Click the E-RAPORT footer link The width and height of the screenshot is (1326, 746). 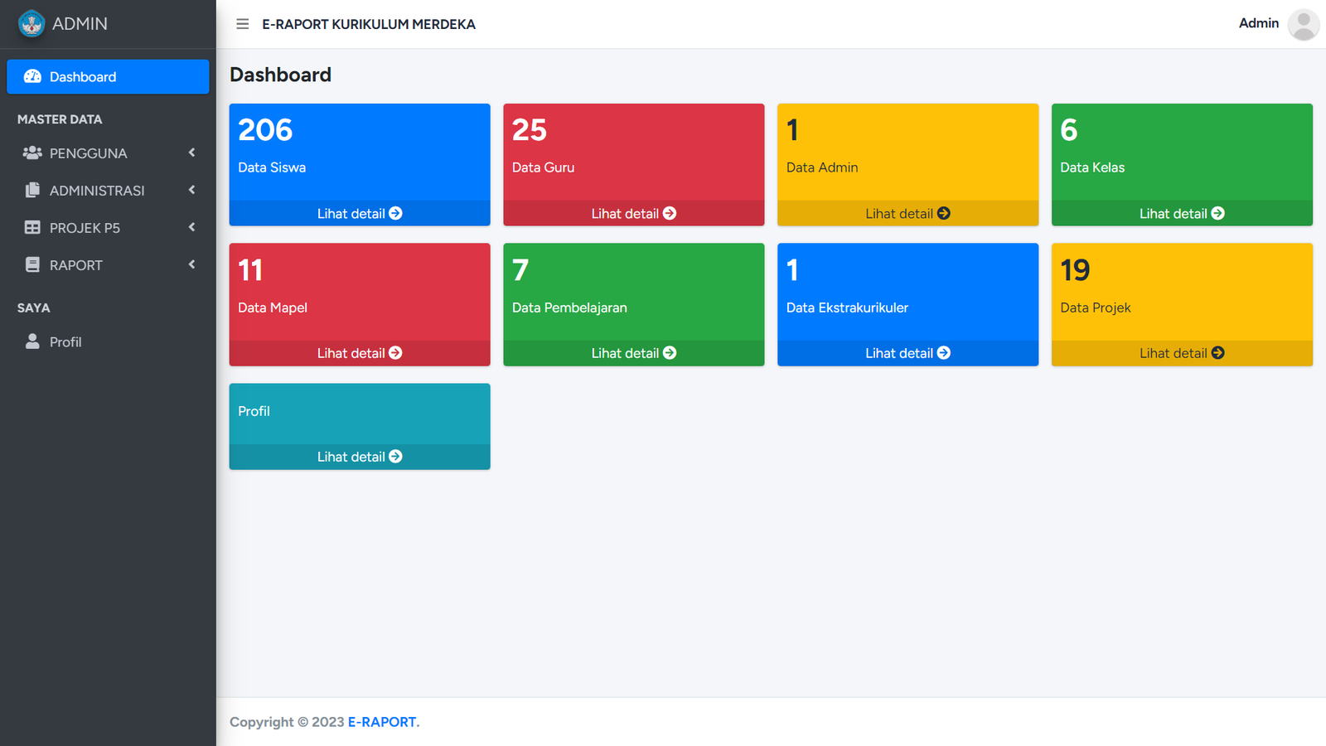(381, 722)
